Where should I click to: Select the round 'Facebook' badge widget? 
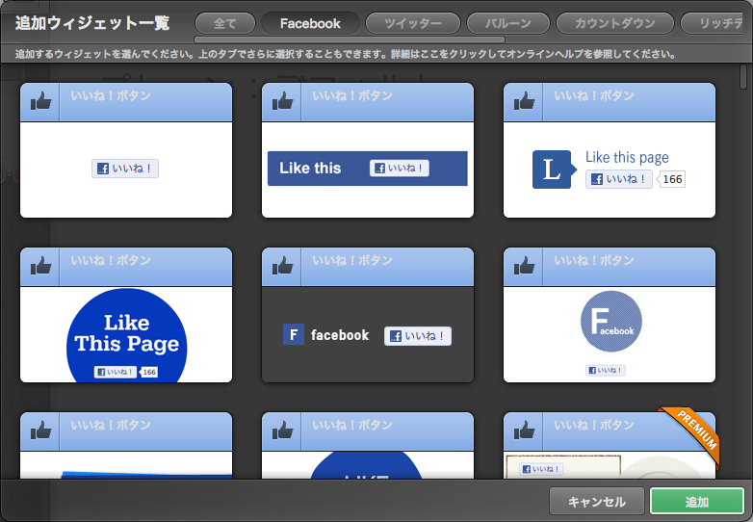610,315
